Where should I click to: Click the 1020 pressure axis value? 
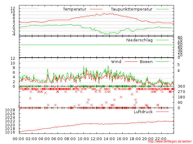coord(10,125)
